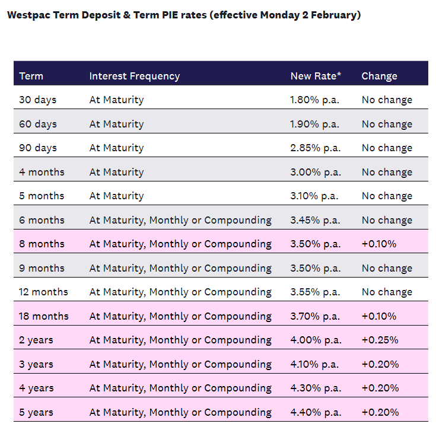Select the 4 years term cell
Viewport: 436px width, 427px height.
(36, 388)
